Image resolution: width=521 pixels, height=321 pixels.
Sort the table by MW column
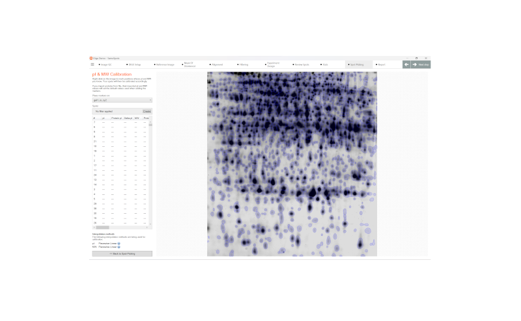[137, 118]
